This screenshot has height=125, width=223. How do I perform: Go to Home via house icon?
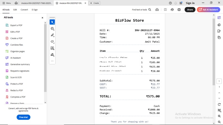16,3
